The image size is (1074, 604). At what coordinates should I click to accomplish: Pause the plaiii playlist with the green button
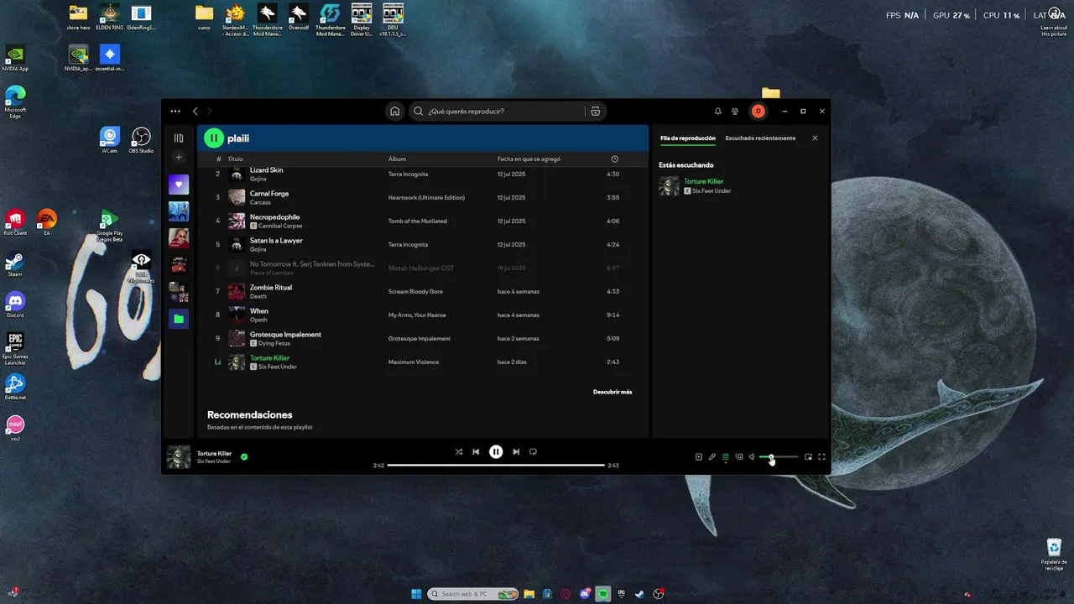[x=214, y=138]
